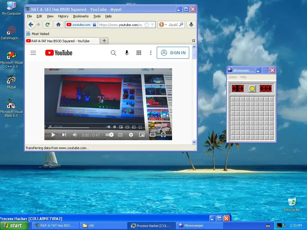Click the Minesweeper smiley face button
307x230 pixels.
(252, 89)
